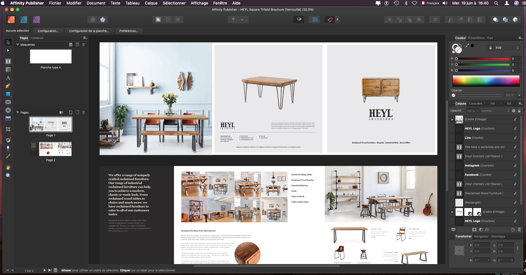Image resolution: width=526 pixels, height=275 pixels.
Task: Toggle the lock icon next to RVB
Action: tap(490, 48)
